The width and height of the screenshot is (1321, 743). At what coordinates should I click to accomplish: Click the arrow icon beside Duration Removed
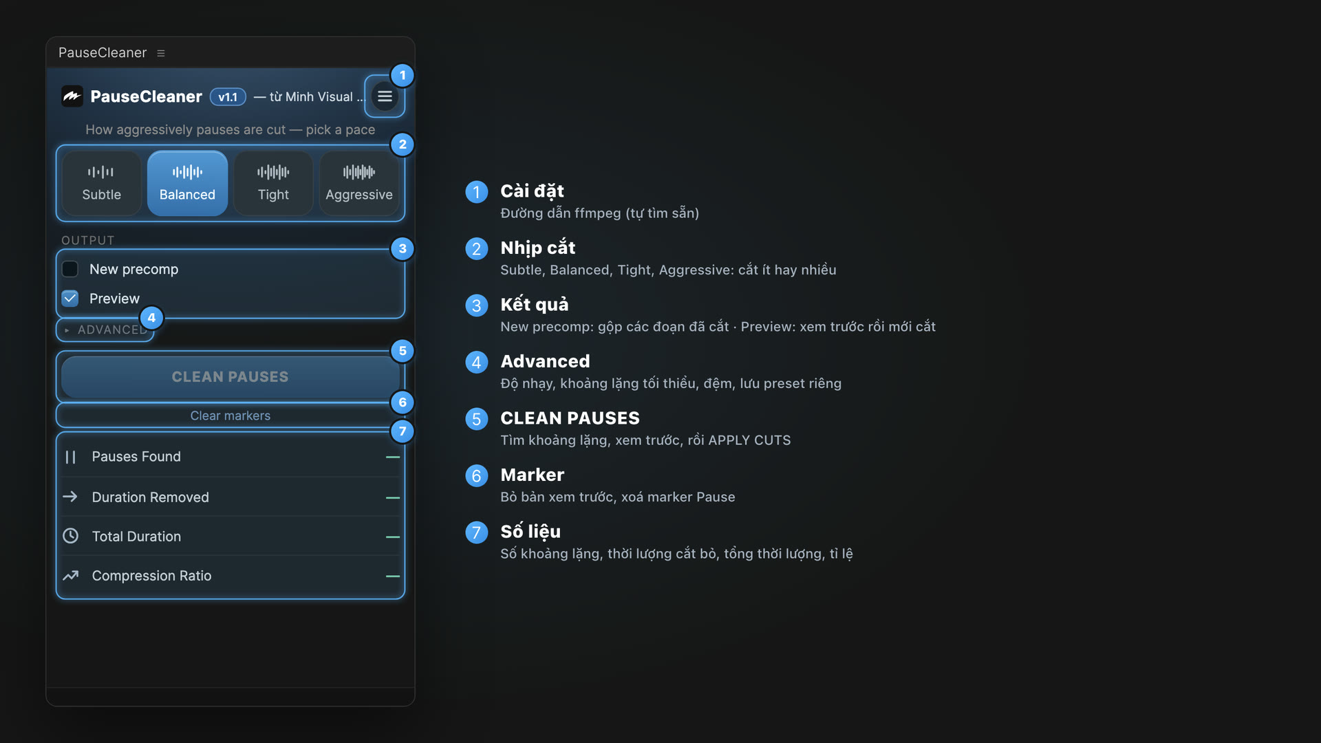tap(70, 497)
